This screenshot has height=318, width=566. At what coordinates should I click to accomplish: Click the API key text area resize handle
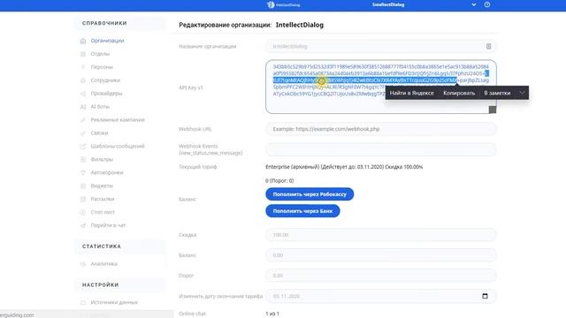point(493,110)
